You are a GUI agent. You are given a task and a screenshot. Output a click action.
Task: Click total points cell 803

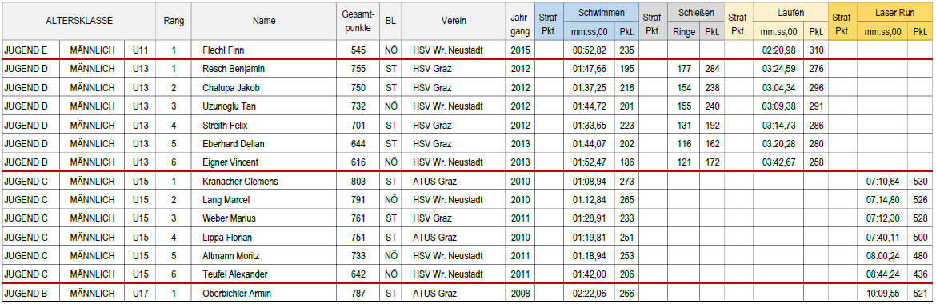(x=358, y=181)
